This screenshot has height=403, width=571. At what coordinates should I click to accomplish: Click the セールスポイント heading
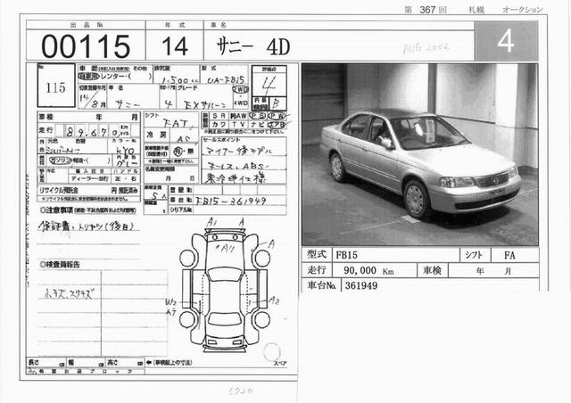(221, 140)
